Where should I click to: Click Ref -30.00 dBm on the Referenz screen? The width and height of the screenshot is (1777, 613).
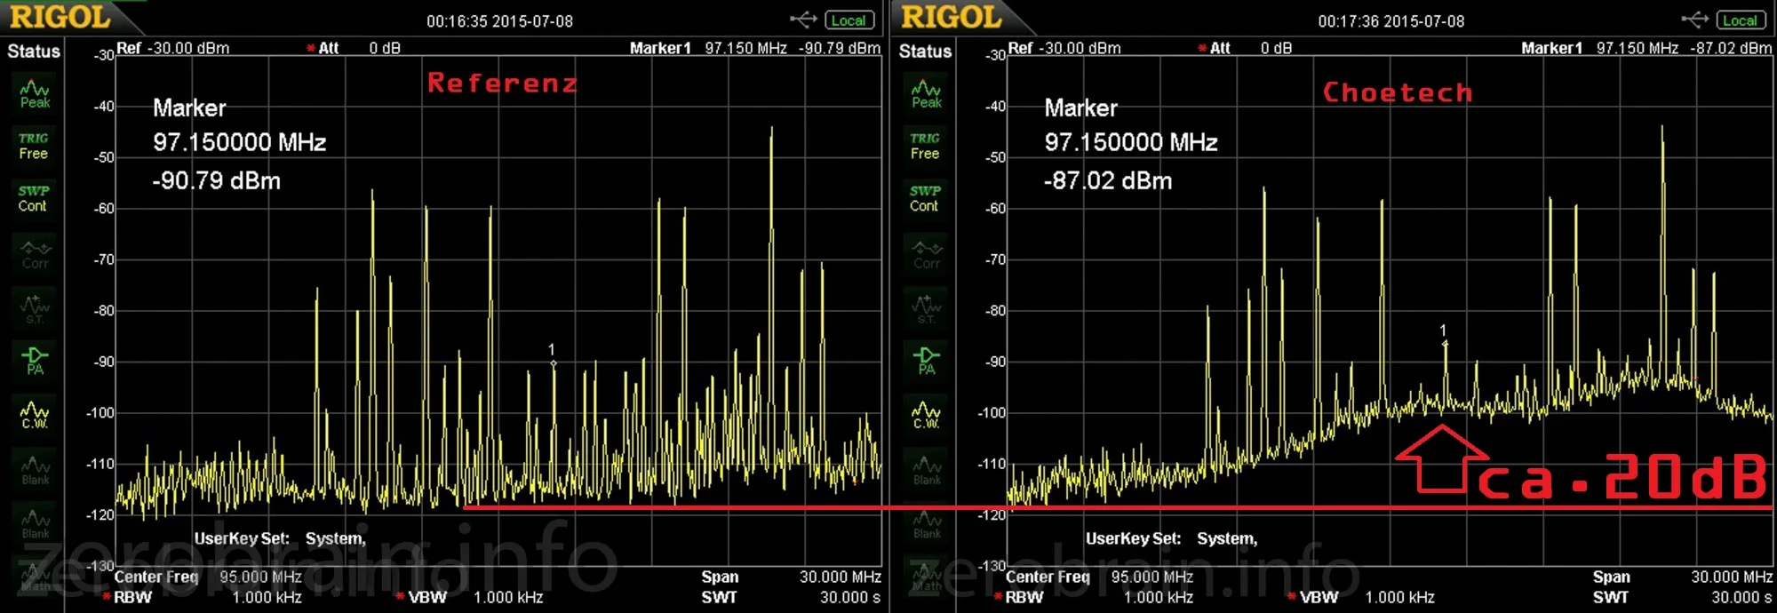[x=173, y=48]
